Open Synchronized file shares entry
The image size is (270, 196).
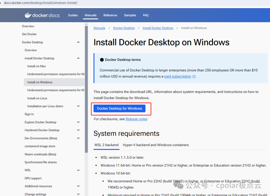[x=41, y=162]
